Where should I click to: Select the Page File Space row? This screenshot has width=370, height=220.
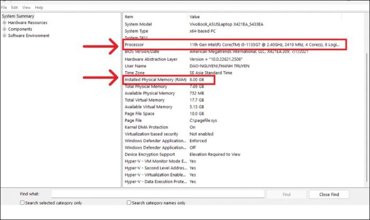click(233, 114)
